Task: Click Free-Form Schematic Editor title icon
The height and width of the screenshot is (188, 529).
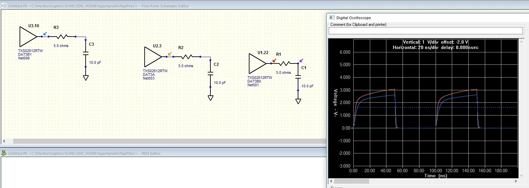Action: [x=4, y=6]
